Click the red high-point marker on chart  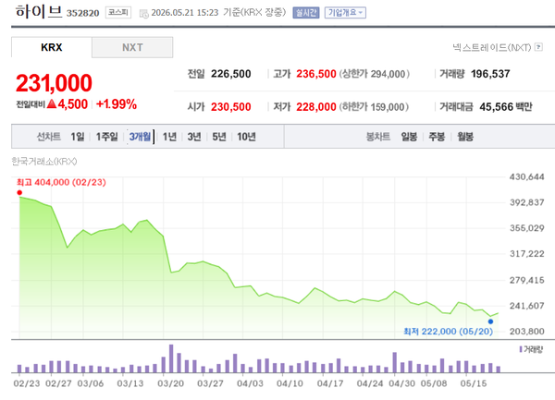pyautogui.click(x=19, y=192)
